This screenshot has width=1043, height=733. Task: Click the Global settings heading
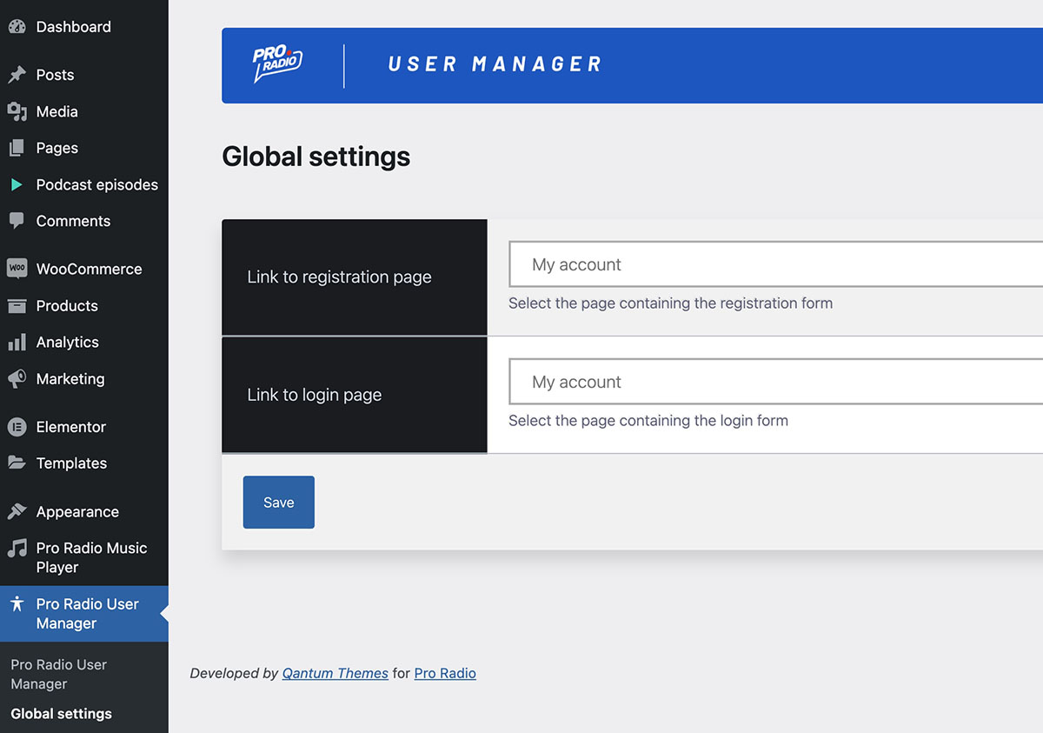click(316, 157)
